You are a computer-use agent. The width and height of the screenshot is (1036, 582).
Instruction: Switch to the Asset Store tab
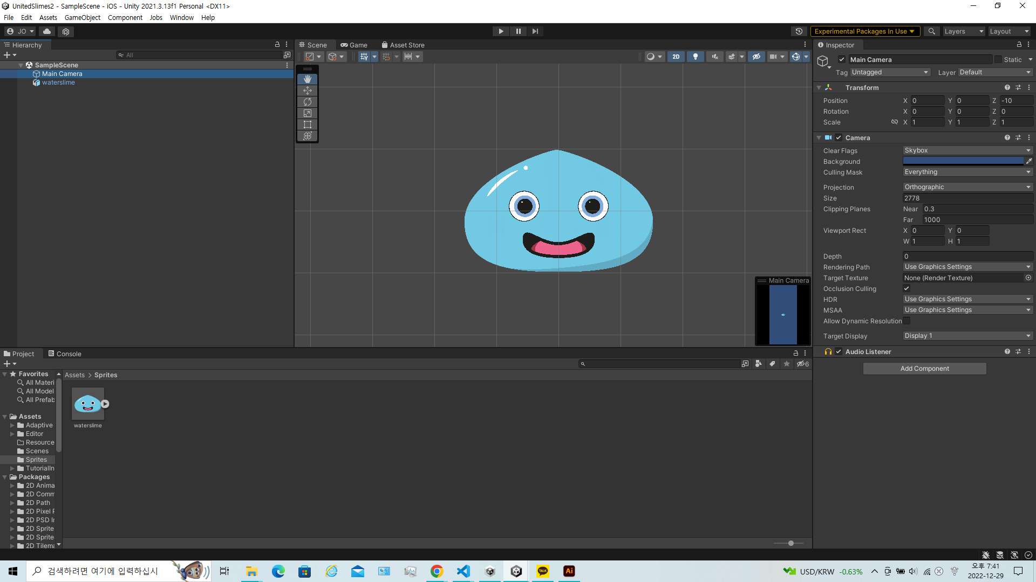pos(403,45)
